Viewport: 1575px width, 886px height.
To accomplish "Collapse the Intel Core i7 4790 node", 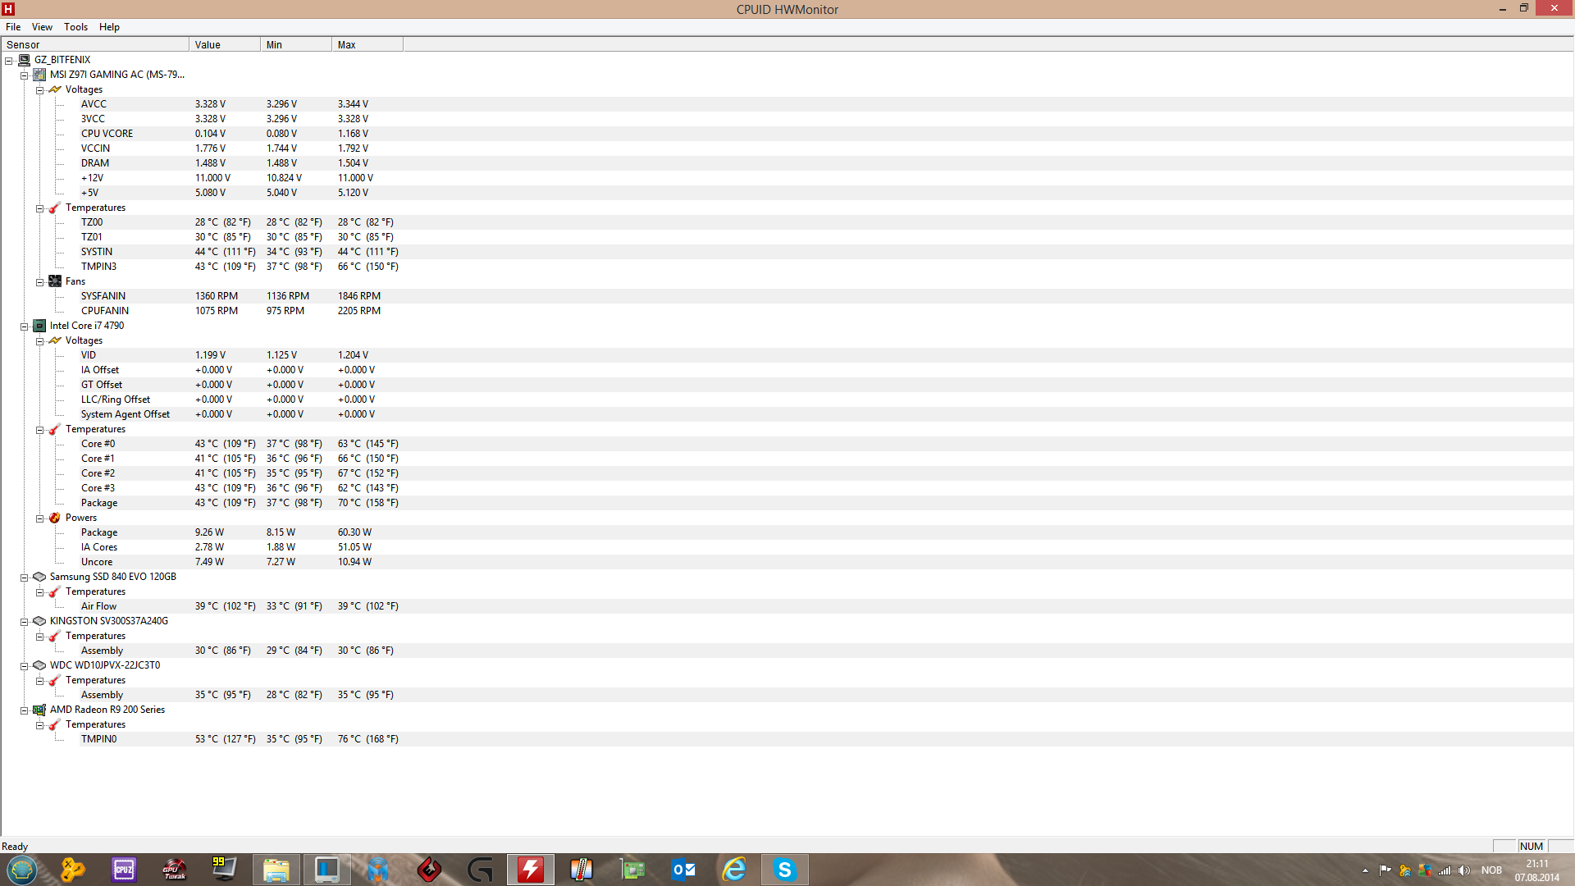I will (x=25, y=327).
